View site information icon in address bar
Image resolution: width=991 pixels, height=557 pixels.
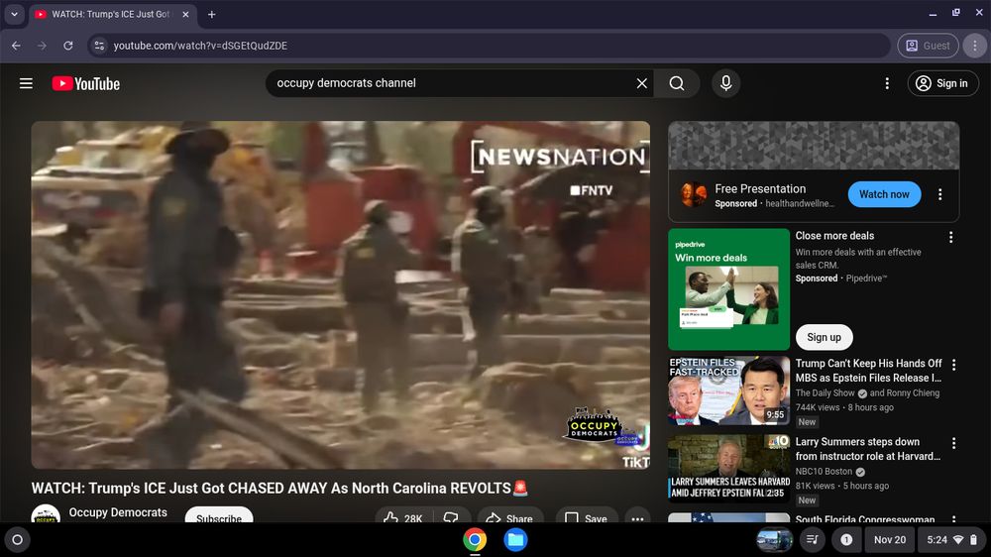coord(99,46)
